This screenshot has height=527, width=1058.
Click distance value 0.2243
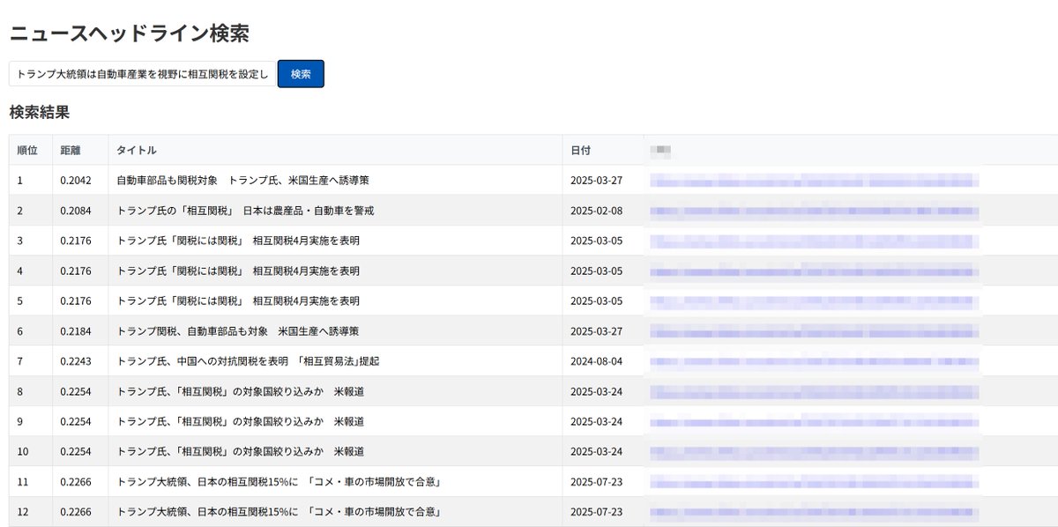tap(76, 360)
